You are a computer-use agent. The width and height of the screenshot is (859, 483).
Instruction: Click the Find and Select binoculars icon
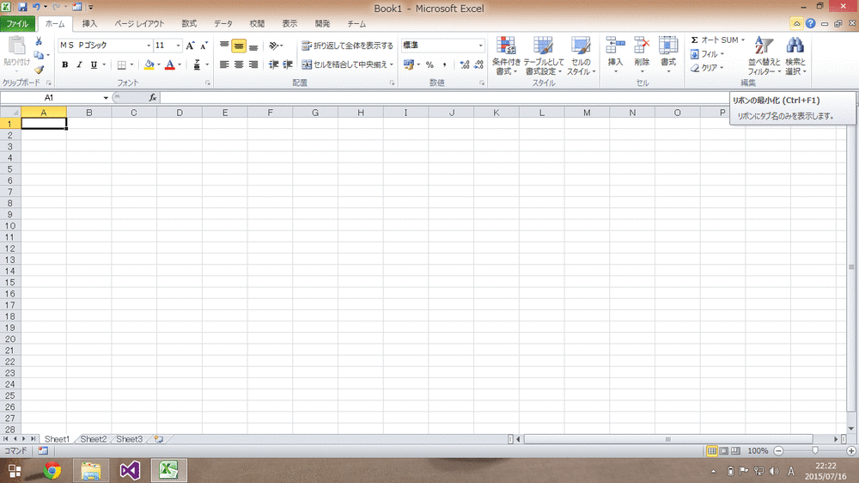click(795, 46)
